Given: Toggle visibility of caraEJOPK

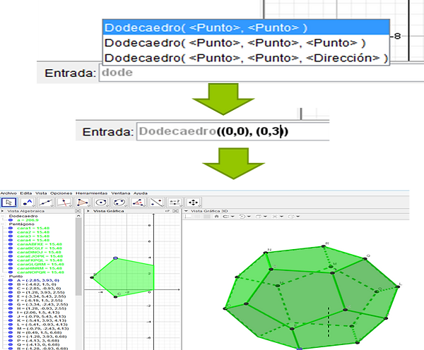Looking at the screenshot, I should point(11,256).
